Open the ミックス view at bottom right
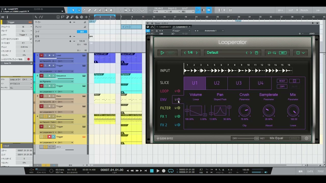 pyautogui.click(x=310, y=171)
